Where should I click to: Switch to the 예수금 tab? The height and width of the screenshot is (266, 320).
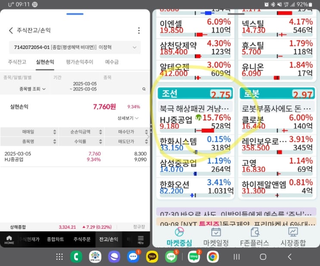(x=112, y=62)
